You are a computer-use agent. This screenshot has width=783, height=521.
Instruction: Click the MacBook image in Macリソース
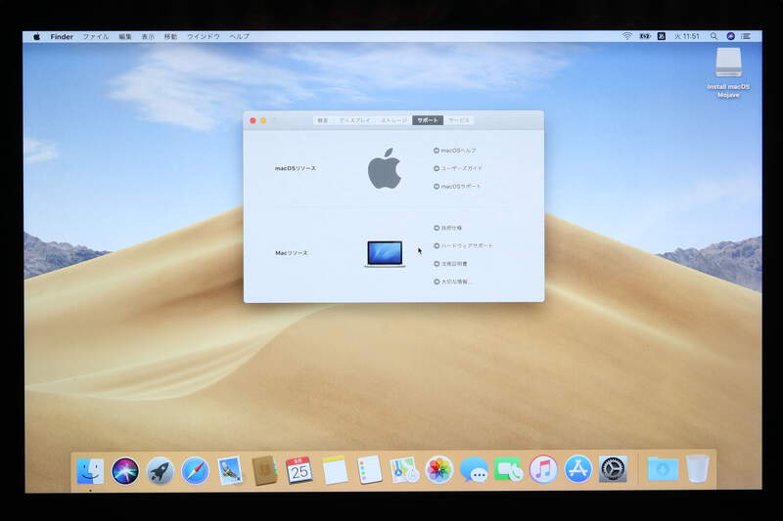pos(385,254)
